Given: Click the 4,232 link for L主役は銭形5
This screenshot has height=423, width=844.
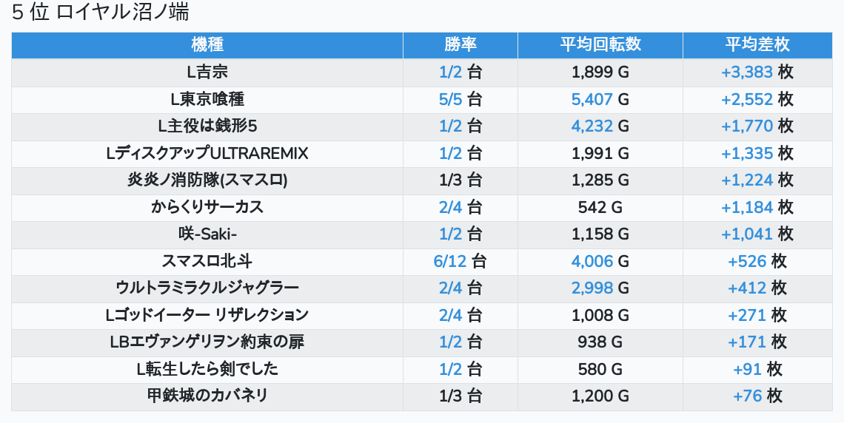Looking at the screenshot, I should tap(592, 126).
